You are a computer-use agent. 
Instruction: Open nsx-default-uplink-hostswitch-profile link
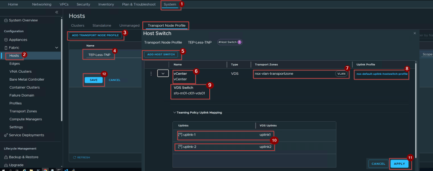pyautogui.click(x=382, y=74)
